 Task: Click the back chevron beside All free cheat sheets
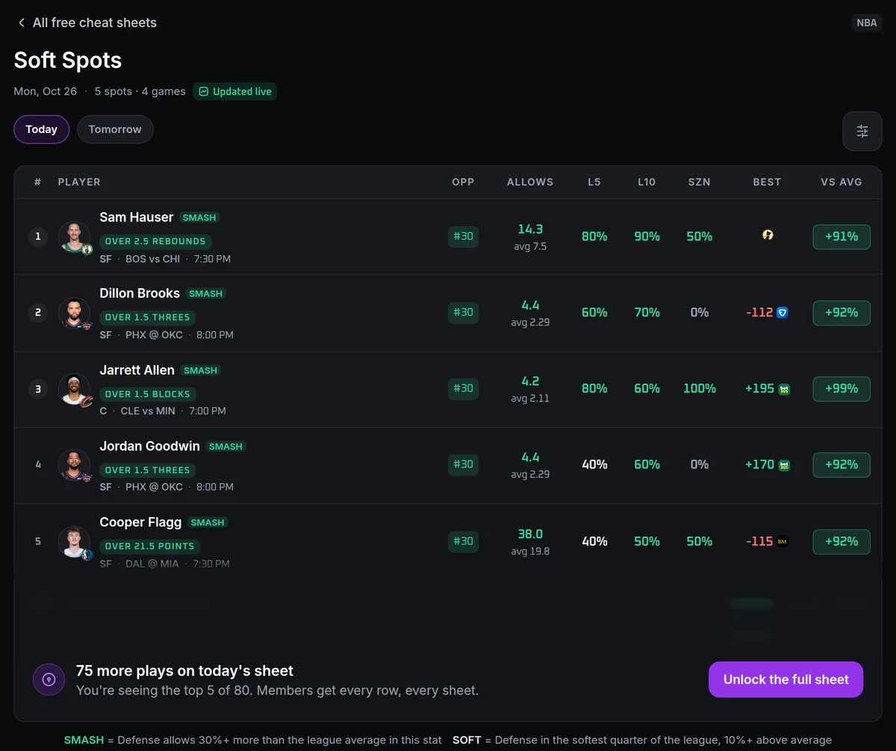tap(22, 23)
